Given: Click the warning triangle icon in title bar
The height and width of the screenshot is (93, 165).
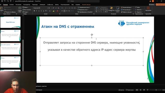Looking at the screenshot, I should [x=150, y=1].
